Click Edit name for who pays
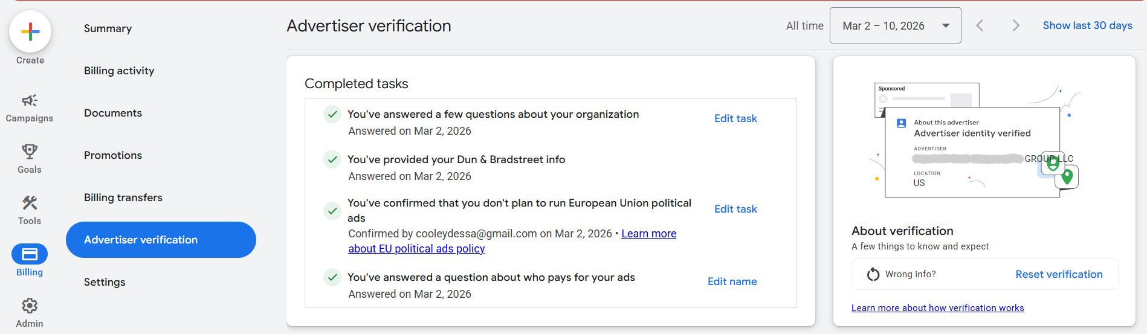This screenshot has height=334, width=1147. 732,281
